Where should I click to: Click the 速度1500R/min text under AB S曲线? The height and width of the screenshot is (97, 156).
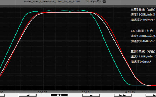[x=141, y=36]
